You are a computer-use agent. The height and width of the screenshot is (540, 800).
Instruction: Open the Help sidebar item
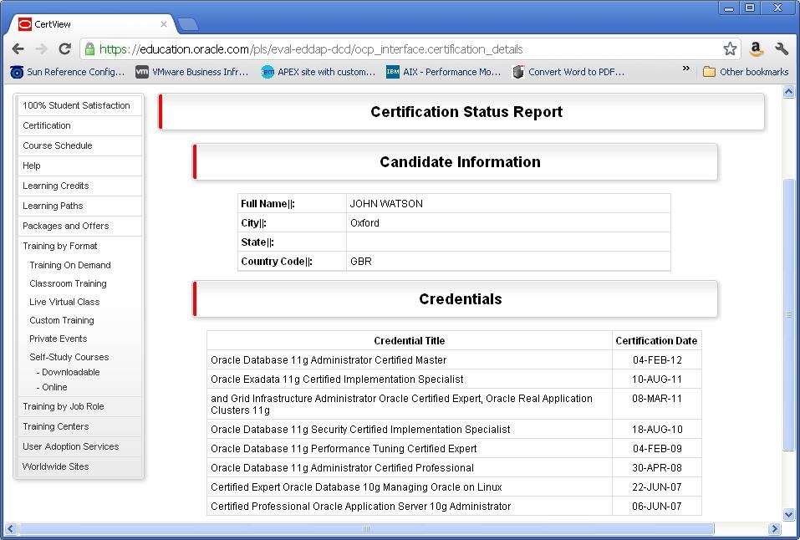79,166
